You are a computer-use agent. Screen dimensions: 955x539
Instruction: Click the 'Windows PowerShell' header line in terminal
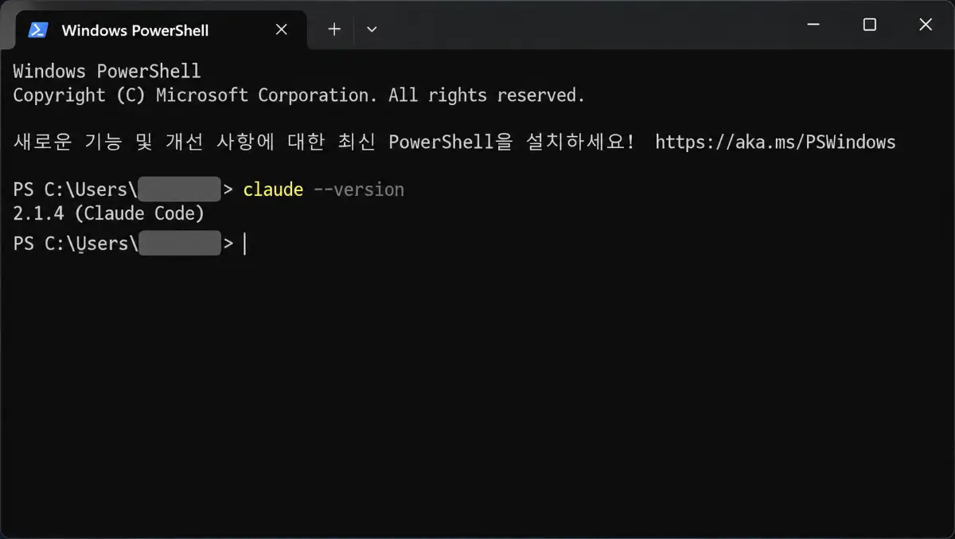107,72
